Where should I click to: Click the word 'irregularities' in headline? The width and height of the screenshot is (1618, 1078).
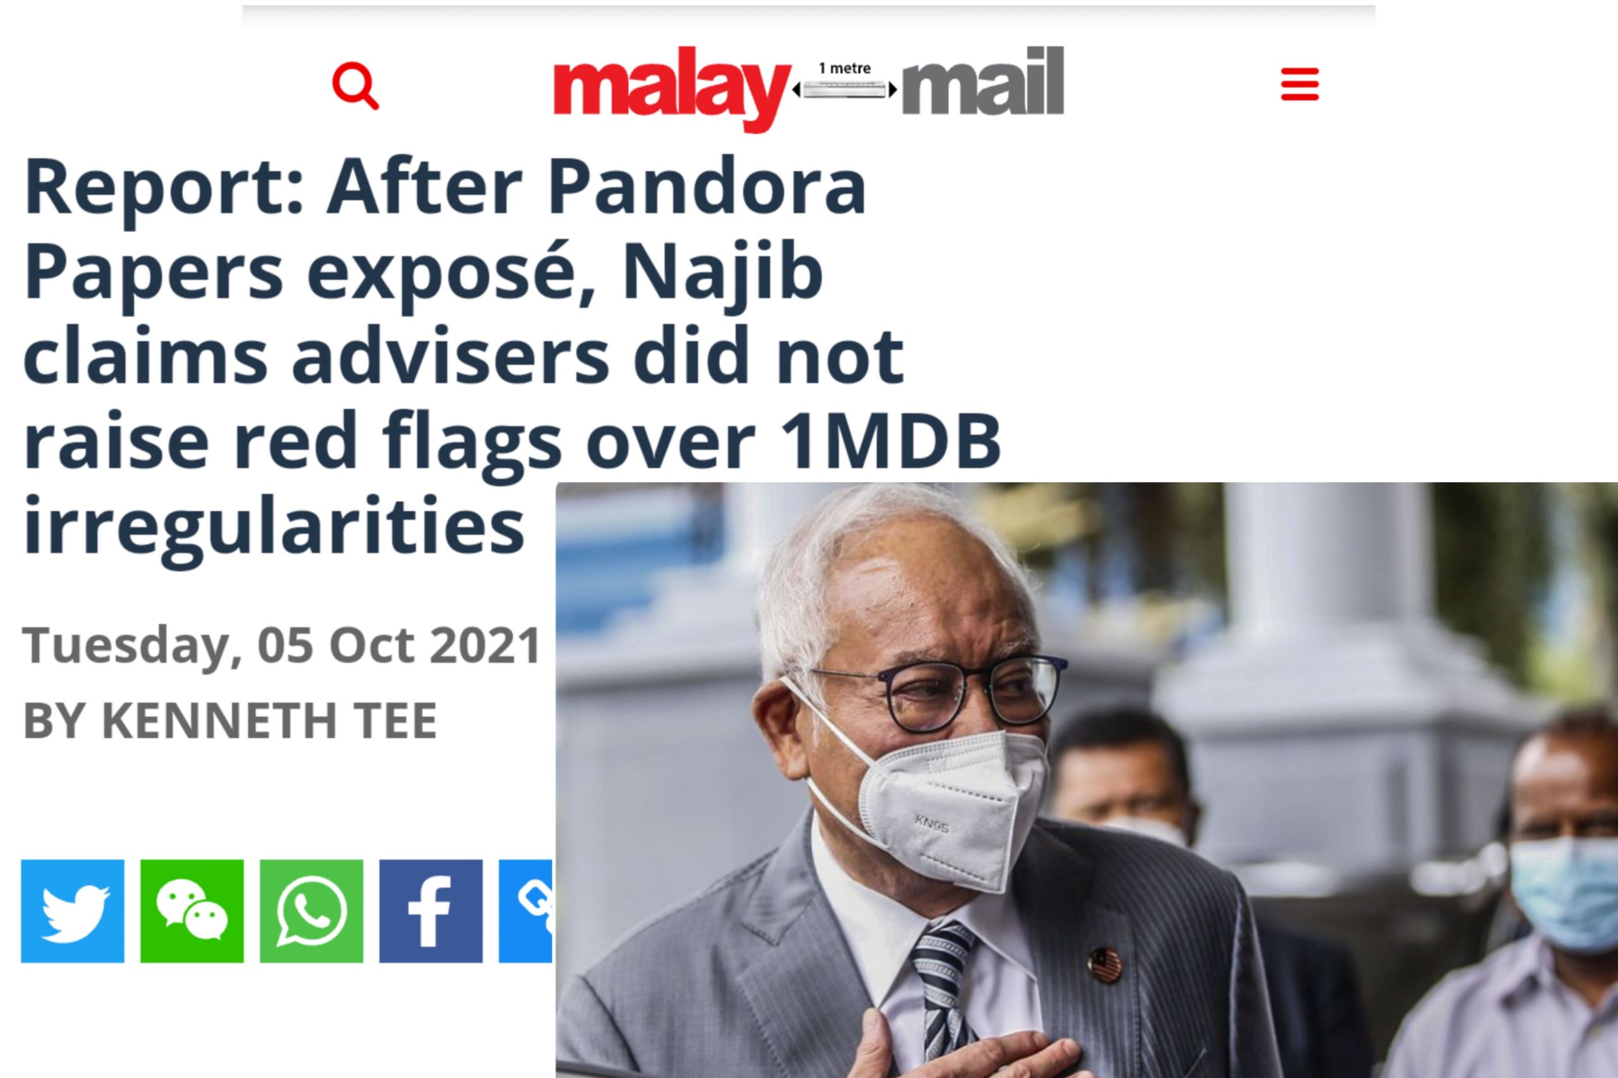point(274,526)
